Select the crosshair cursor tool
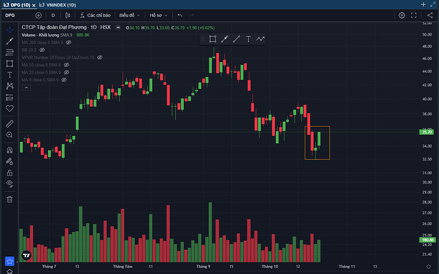Viewport: 439px width, 274px height. click(x=10, y=29)
